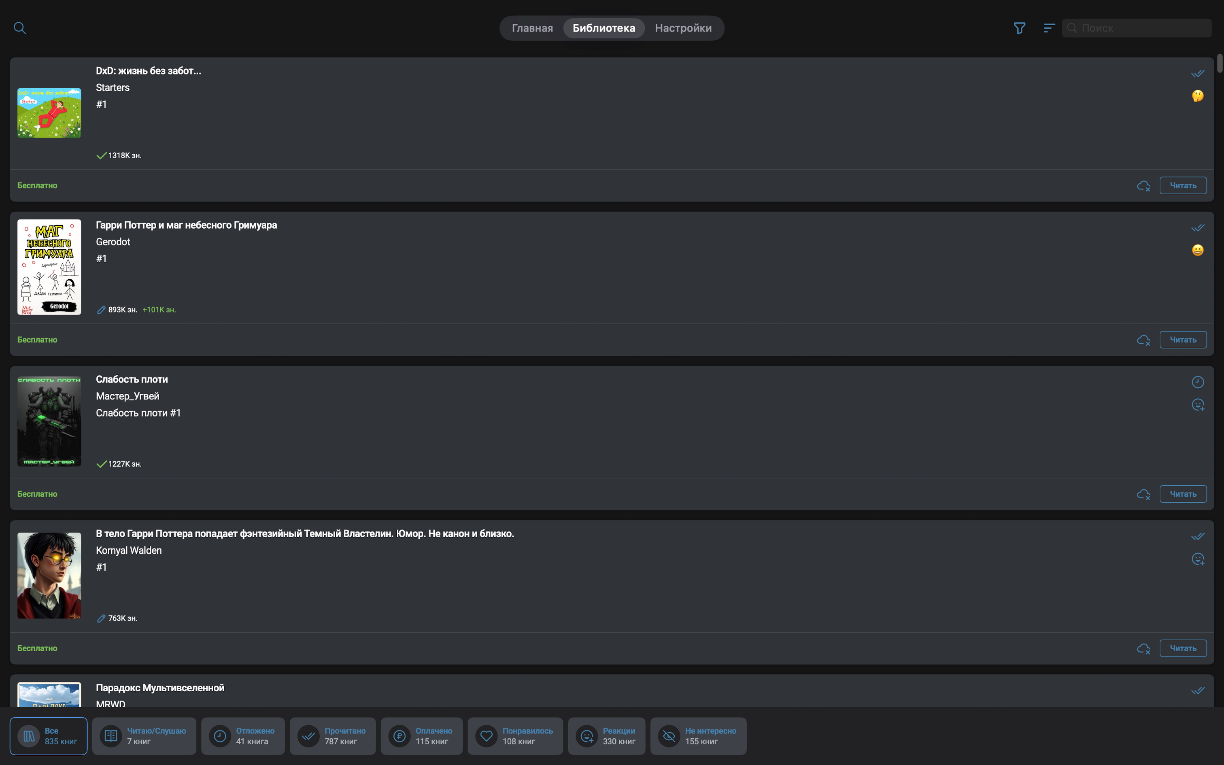Screen dimensions: 1224x765
Task: Filter by Отложено 41 книга
Action: [243, 736]
